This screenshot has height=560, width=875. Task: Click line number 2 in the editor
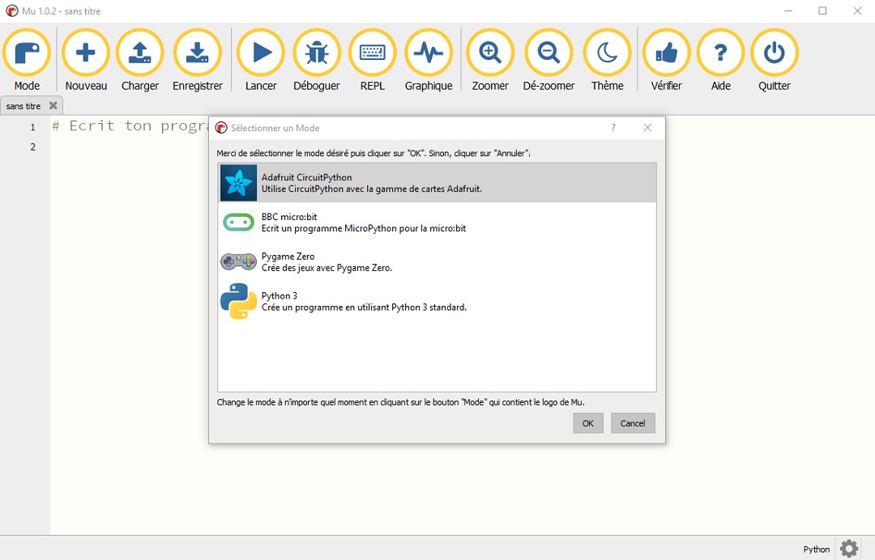pos(32,146)
